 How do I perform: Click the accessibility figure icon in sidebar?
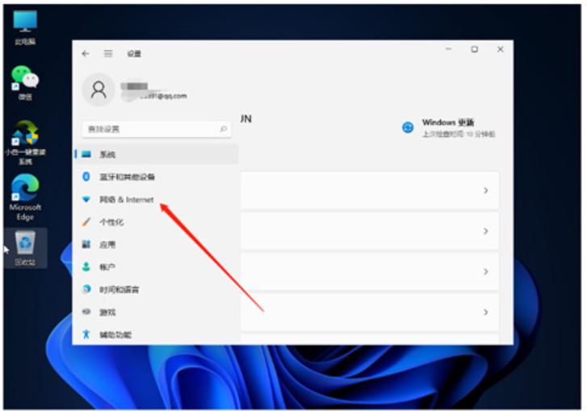86,334
